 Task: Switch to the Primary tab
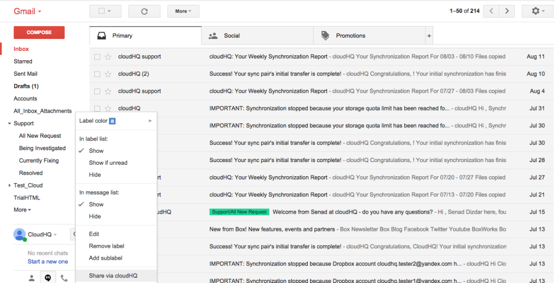[x=145, y=36]
